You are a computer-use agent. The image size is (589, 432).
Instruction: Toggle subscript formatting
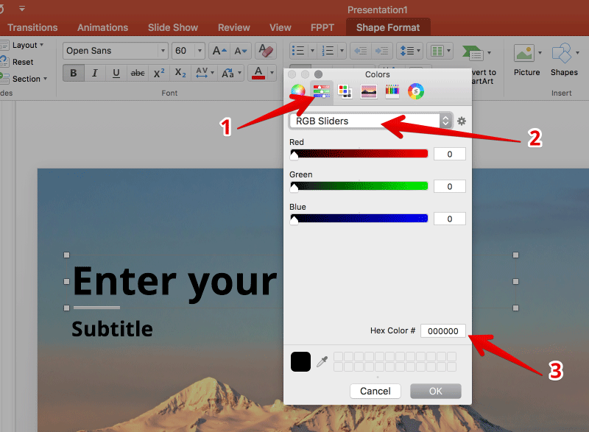180,73
